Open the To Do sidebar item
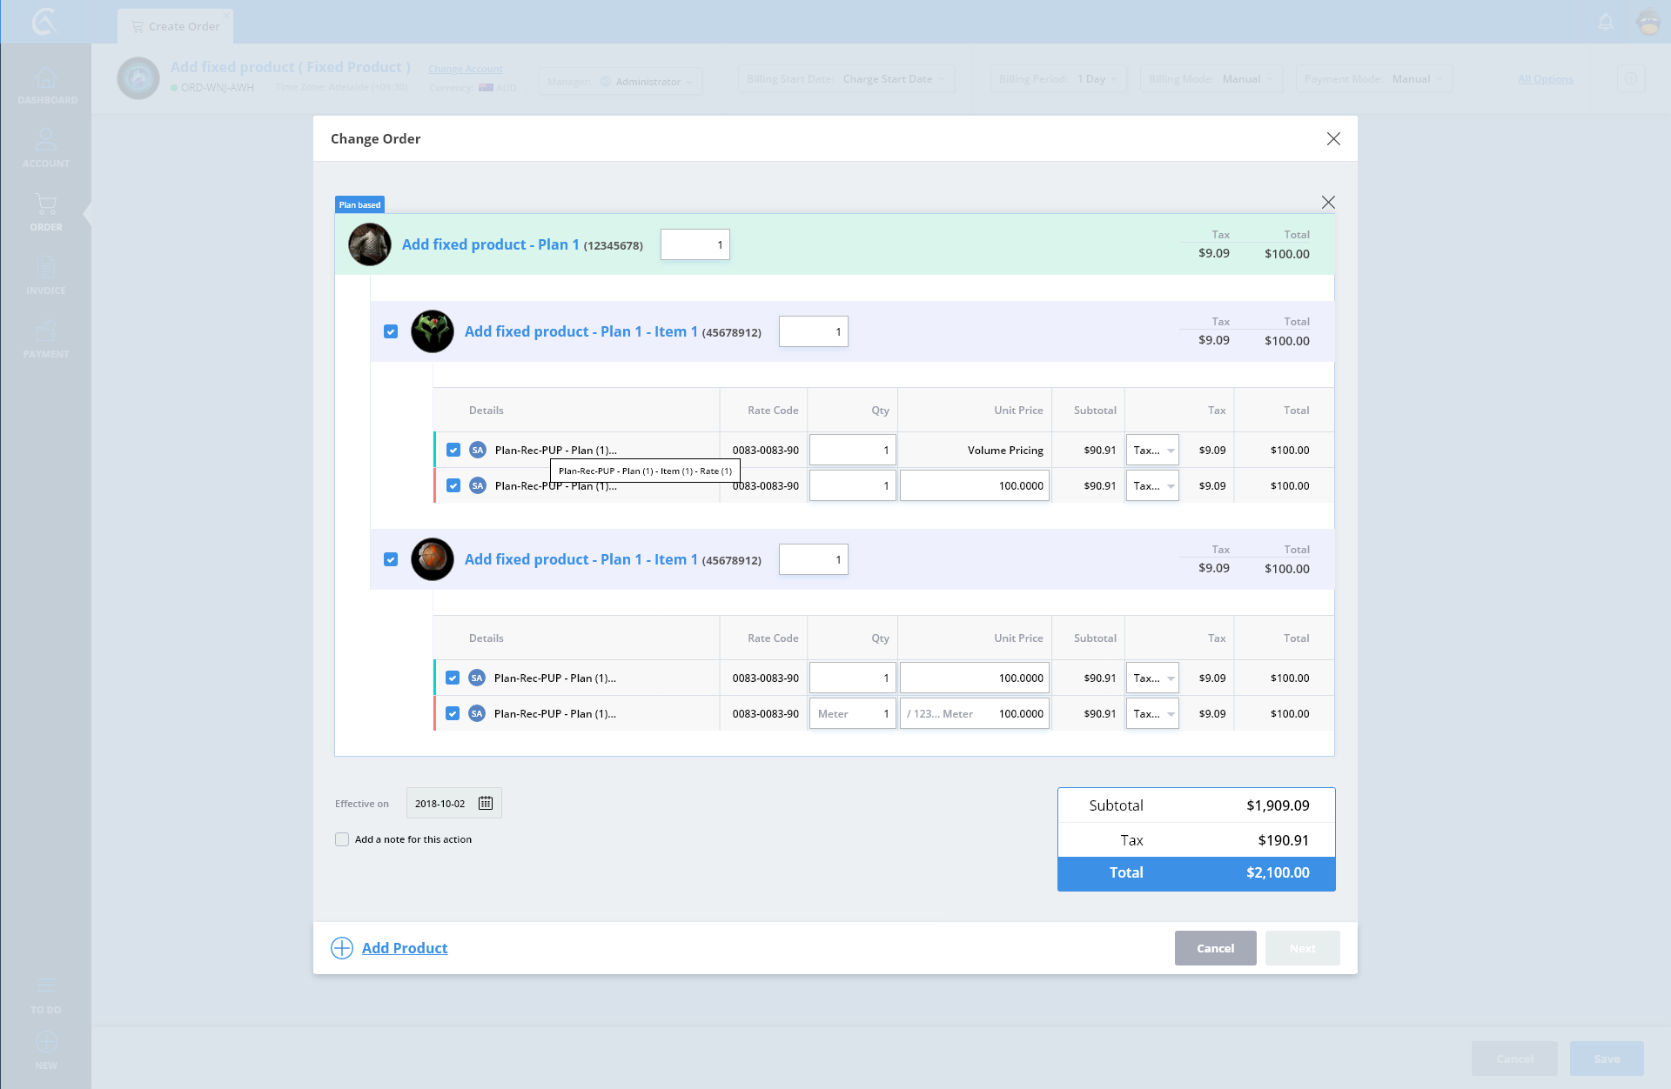Viewport: 1671px width, 1089px height. [x=46, y=995]
